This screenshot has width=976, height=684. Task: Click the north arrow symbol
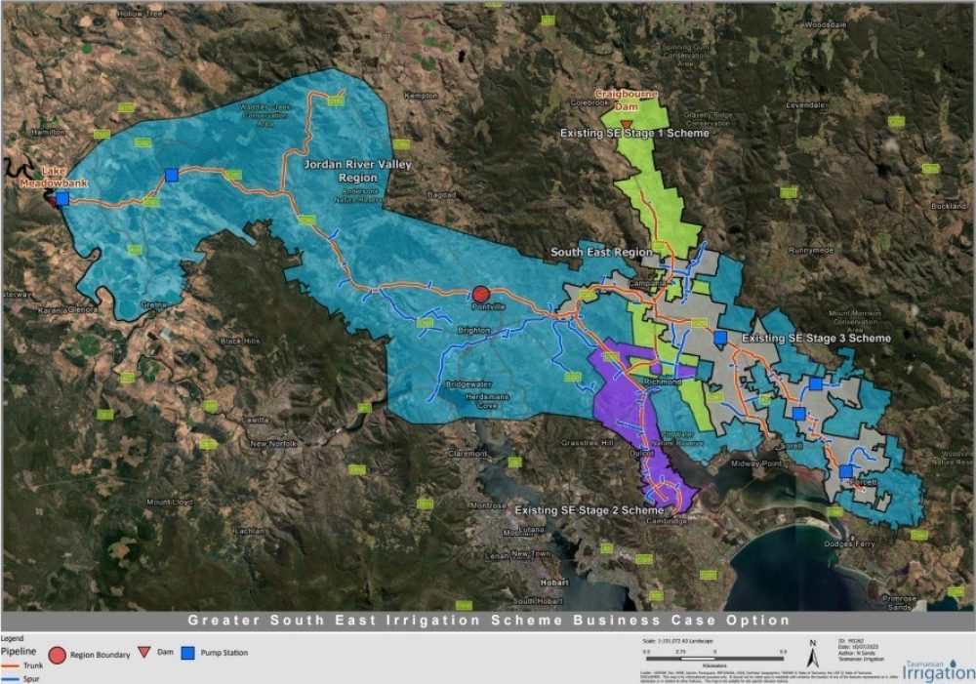813,654
